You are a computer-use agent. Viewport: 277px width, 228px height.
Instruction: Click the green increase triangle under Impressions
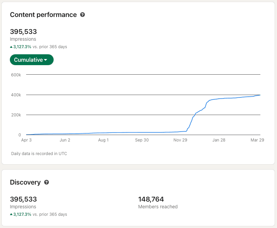click(x=12, y=46)
